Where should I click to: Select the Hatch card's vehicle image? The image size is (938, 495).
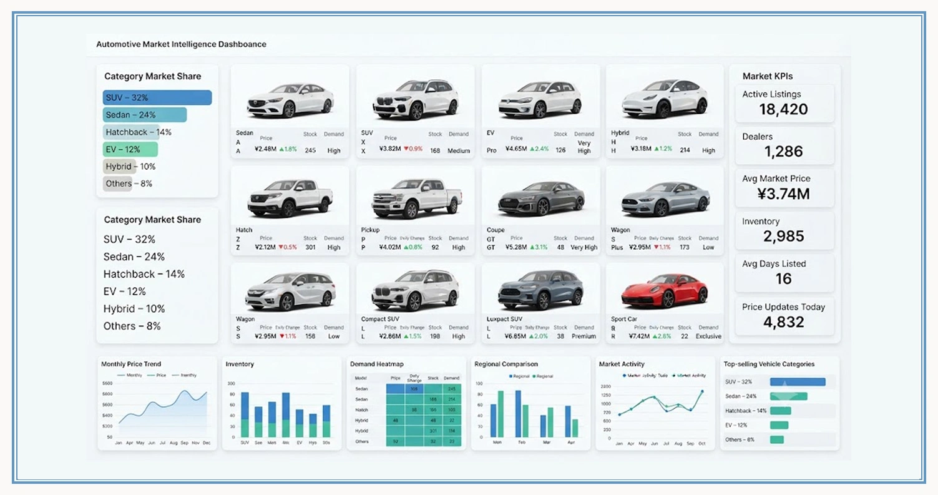291,197
